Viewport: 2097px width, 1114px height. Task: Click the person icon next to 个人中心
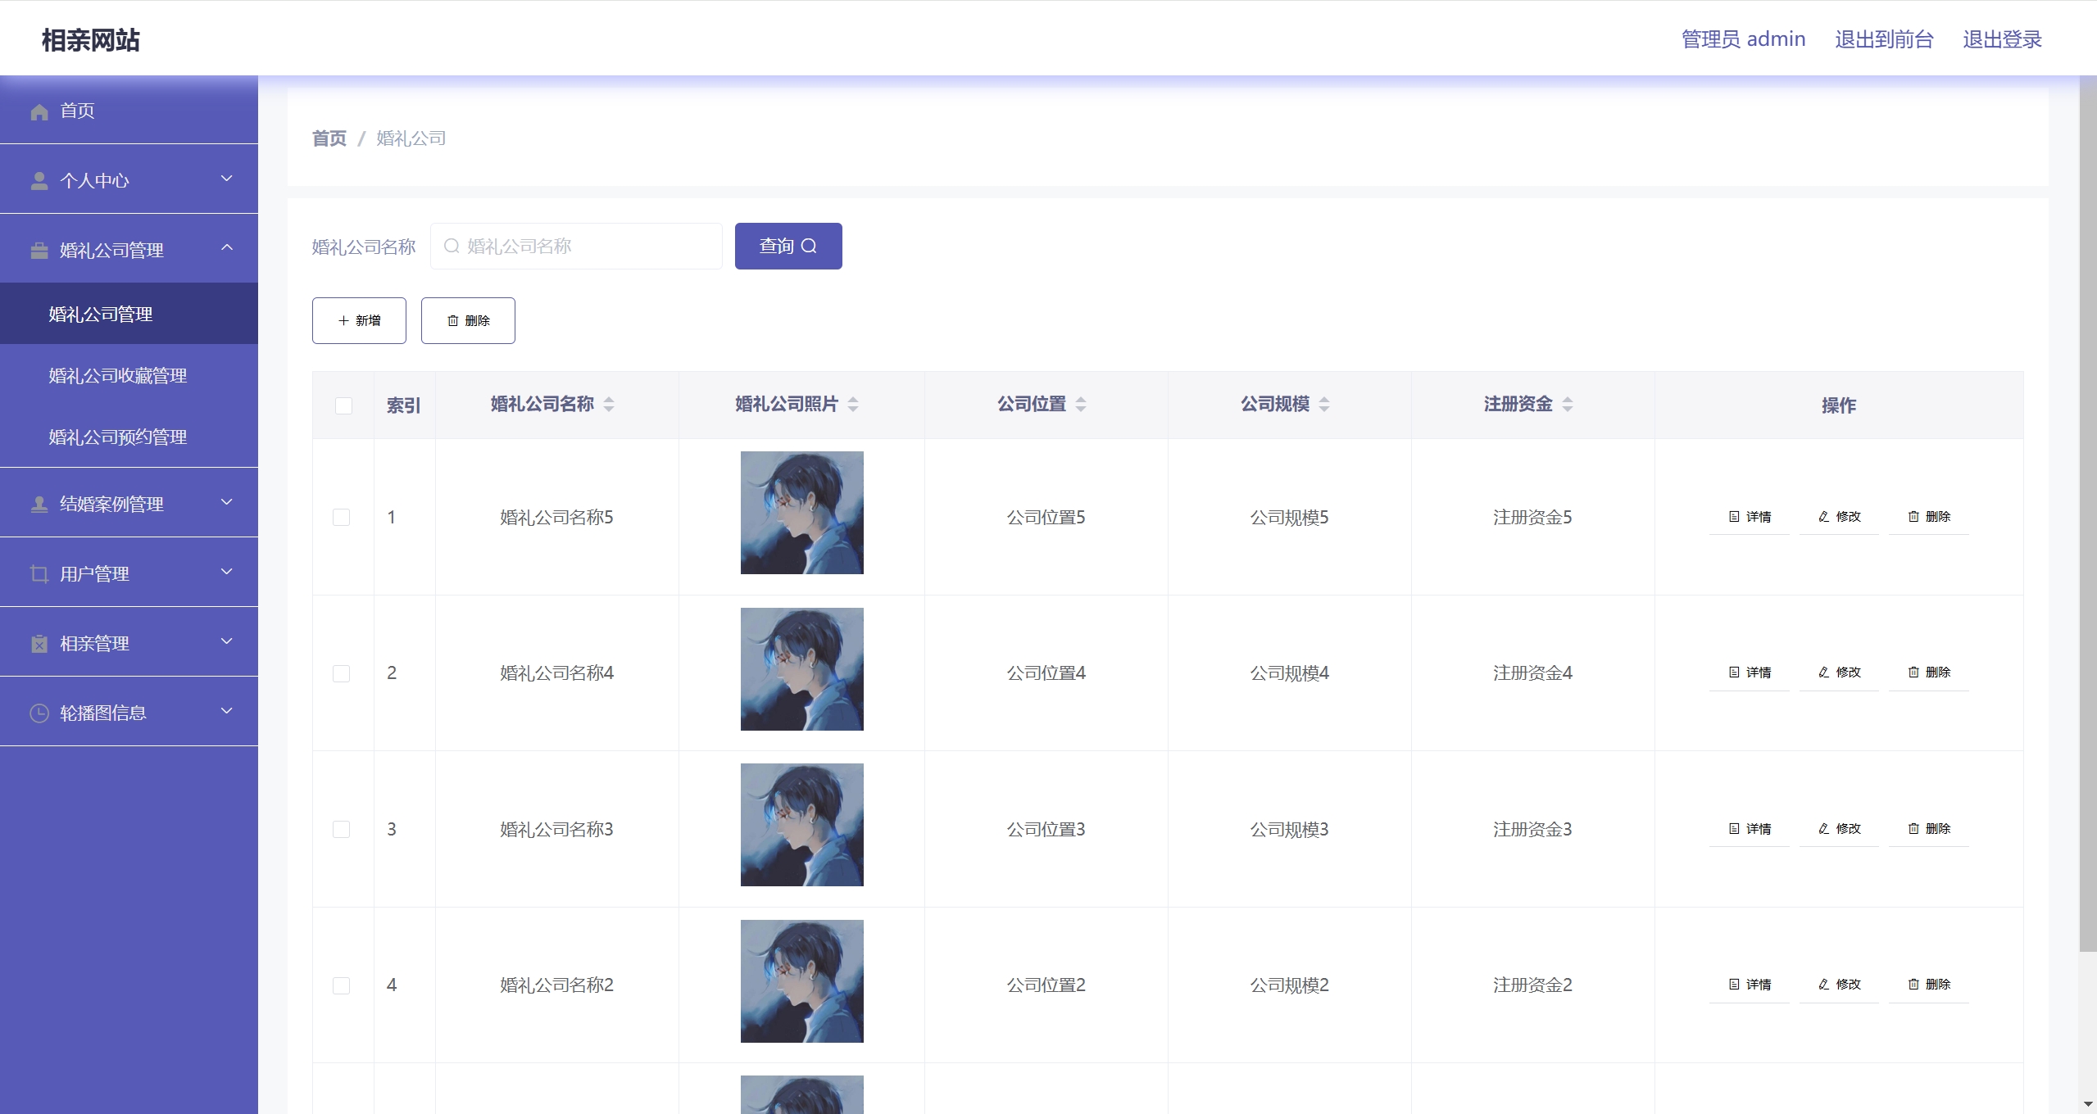[39, 181]
